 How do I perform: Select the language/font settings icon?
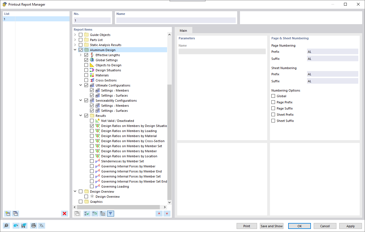tap(41, 226)
